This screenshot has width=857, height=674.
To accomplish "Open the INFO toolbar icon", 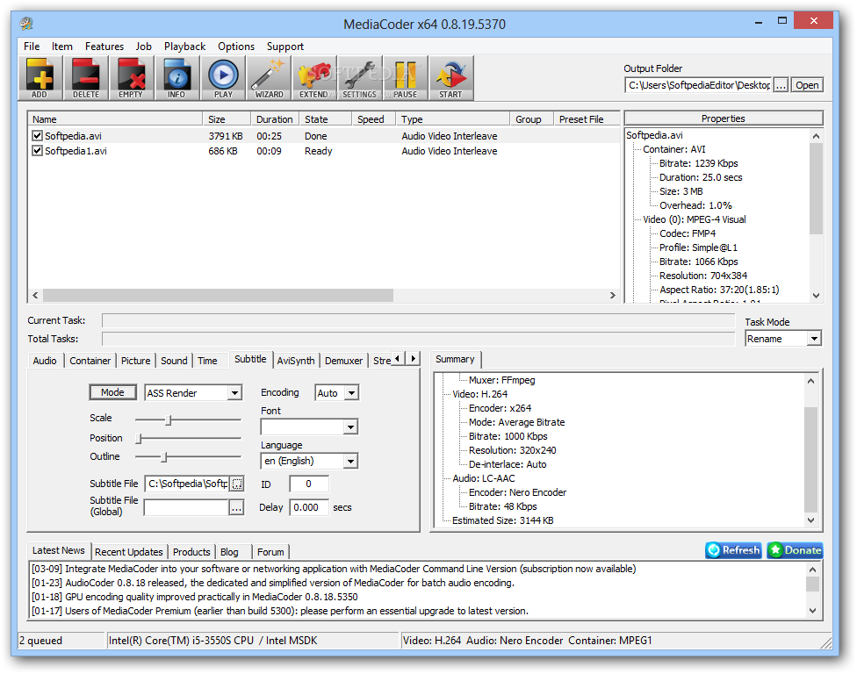I will click(176, 78).
